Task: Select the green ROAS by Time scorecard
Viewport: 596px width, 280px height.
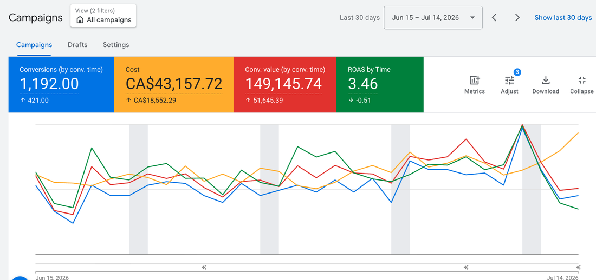Action: pyautogui.click(x=380, y=85)
